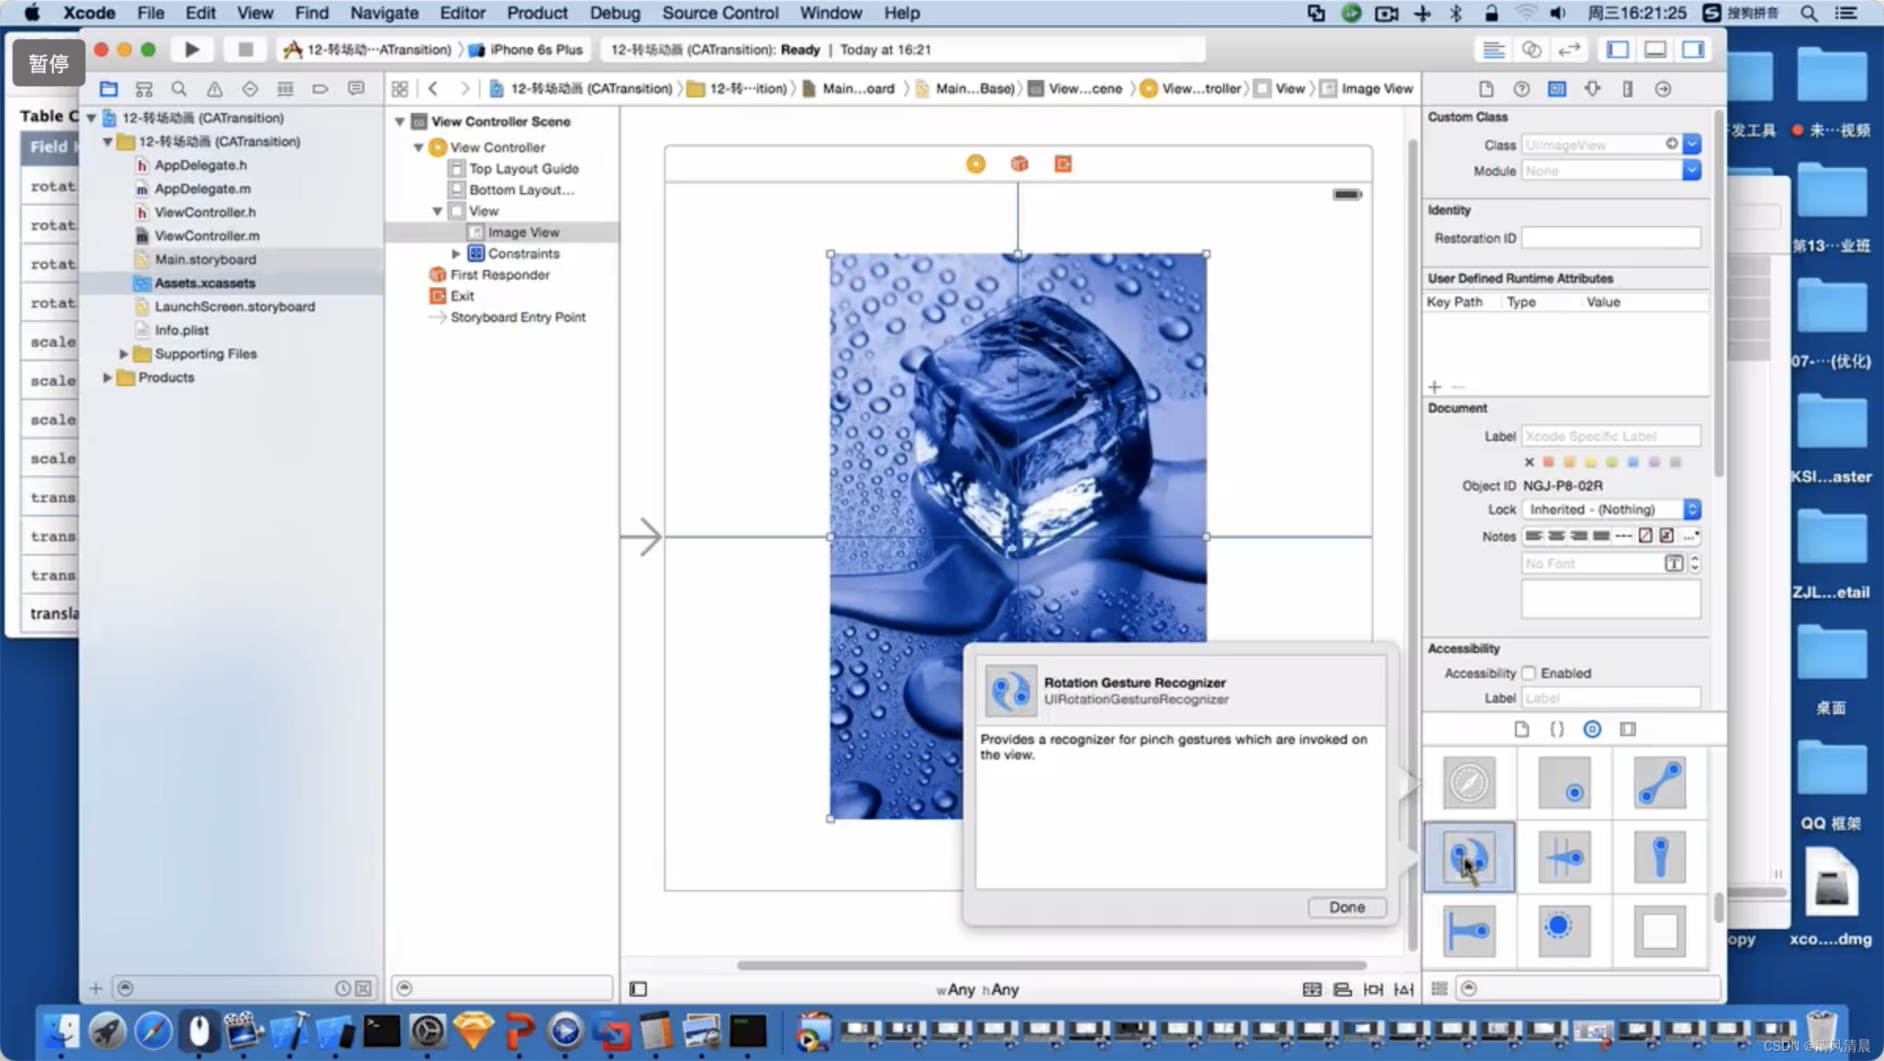Click Add button below User Defined Runtime Attributes
Viewport: 1884px width, 1061px height.
pos(1433,385)
